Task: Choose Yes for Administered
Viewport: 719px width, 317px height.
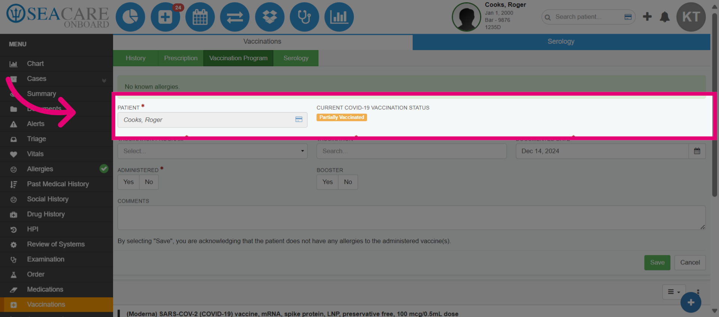Action: click(x=128, y=182)
